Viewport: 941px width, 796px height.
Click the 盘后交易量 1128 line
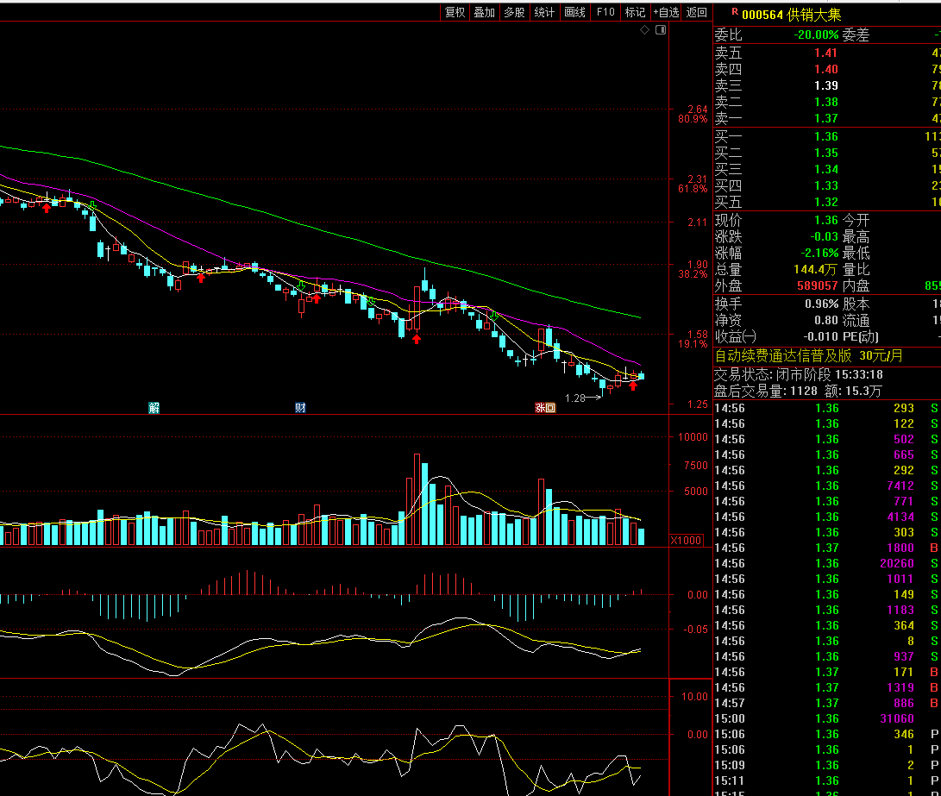pos(798,392)
